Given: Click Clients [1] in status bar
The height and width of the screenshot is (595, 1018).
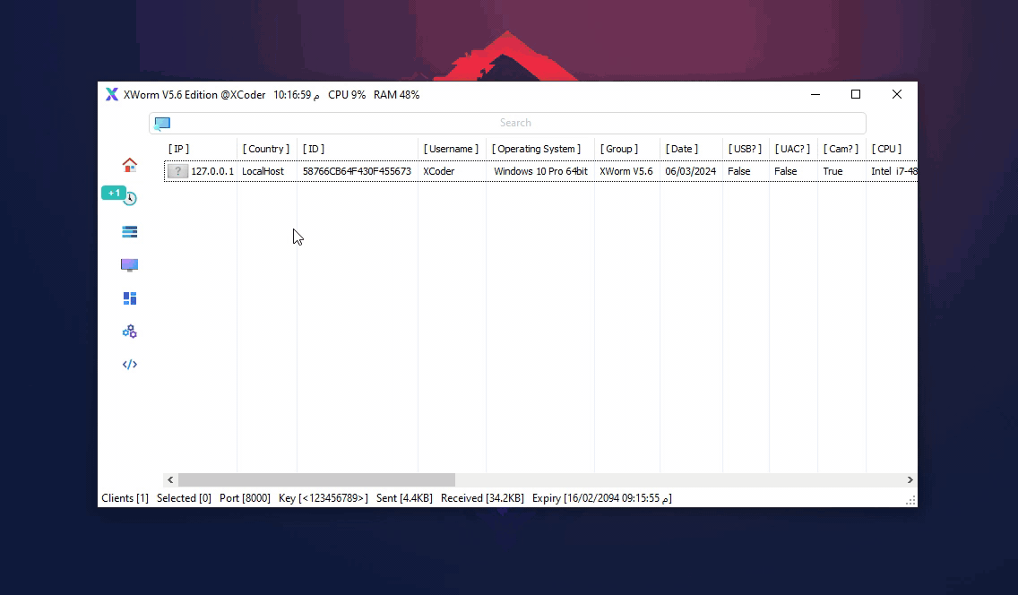Looking at the screenshot, I should click(125, 498).
